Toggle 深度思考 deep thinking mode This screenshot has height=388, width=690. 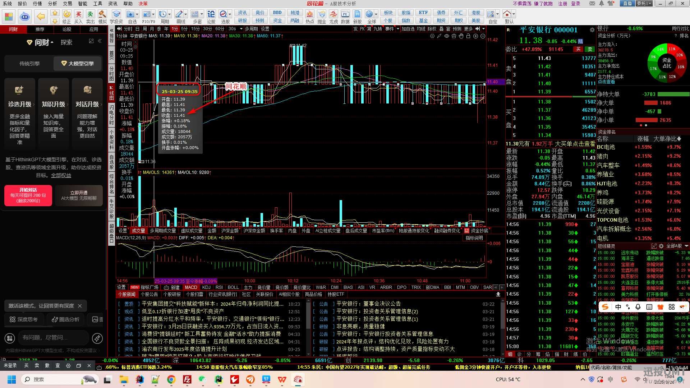[24, 319]
